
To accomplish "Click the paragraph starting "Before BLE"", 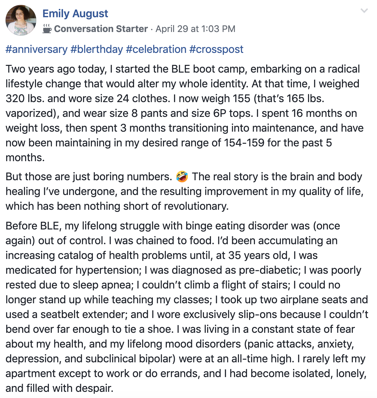I will click(187, 307).
